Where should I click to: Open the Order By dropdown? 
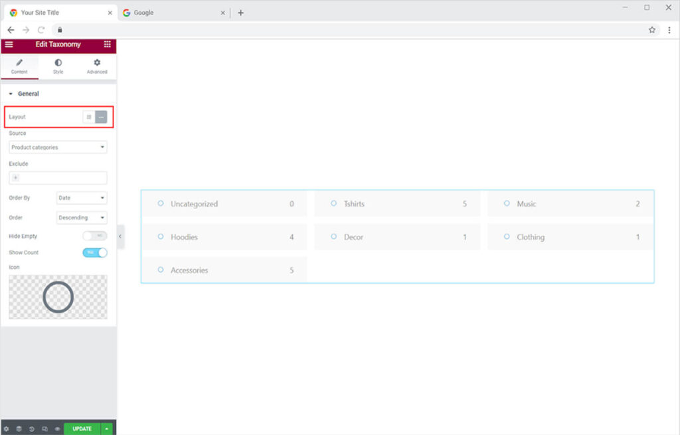pyautogui.click(x=82, y=198)
